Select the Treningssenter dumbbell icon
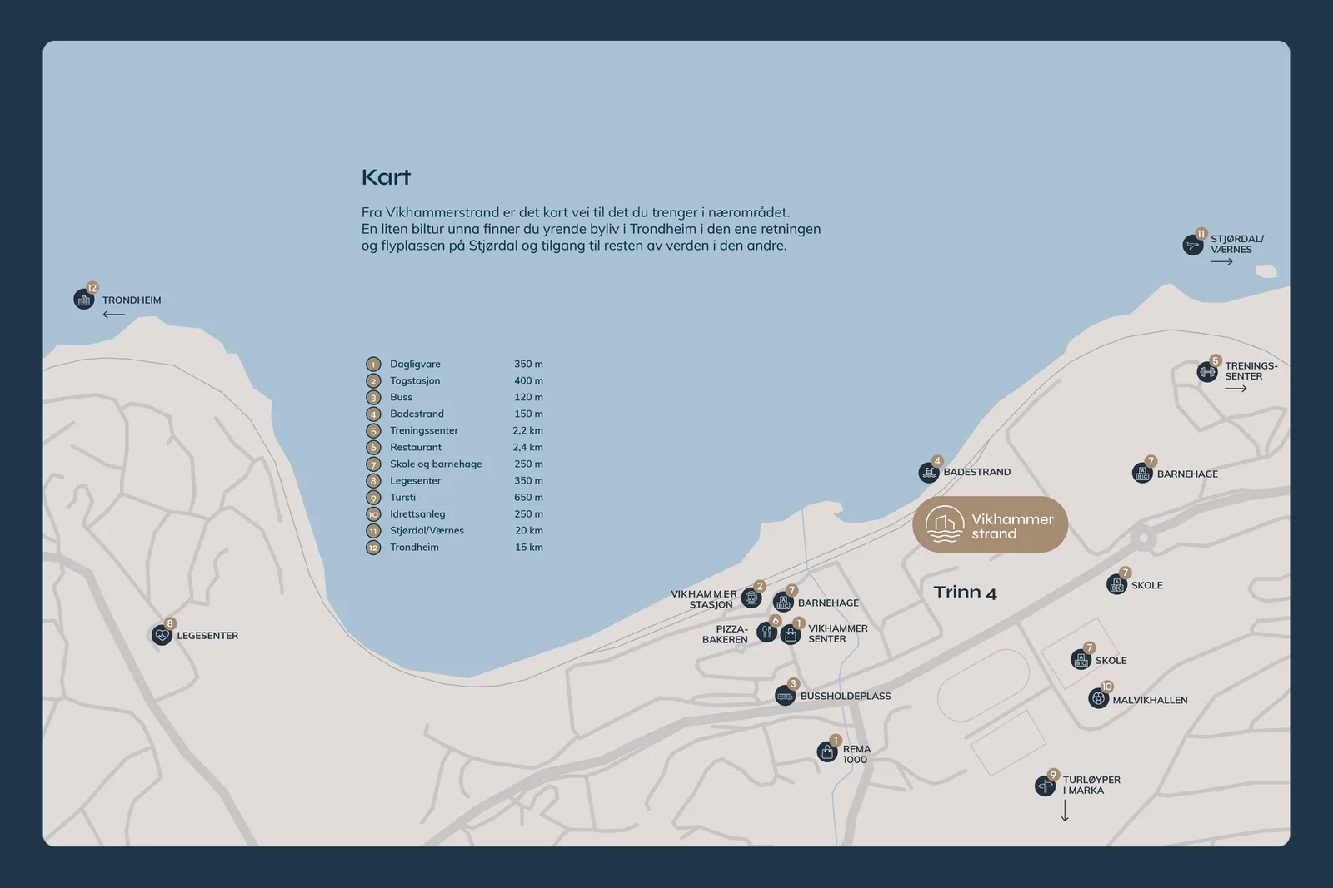Image resolution: width=1333 pixels, height=888 pixels. point(1207,372)
